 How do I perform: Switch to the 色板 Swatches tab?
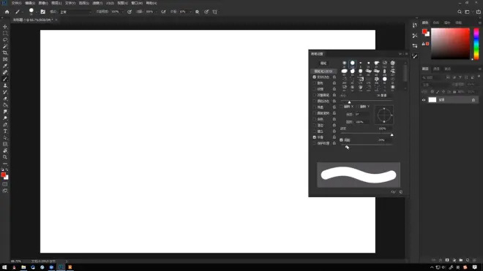[436, 23]
